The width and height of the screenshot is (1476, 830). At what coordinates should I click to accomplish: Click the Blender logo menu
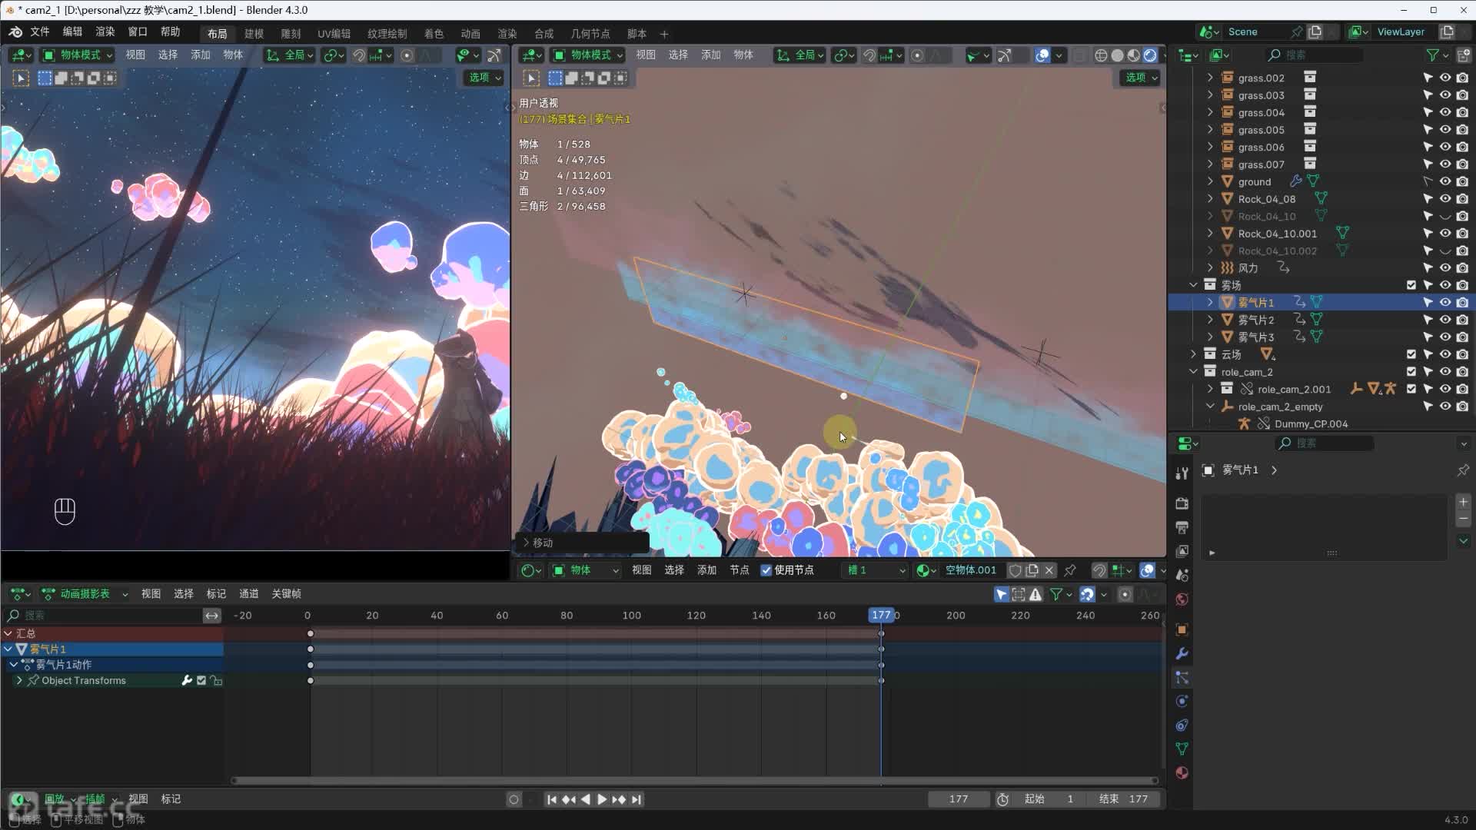click(15, 32)
